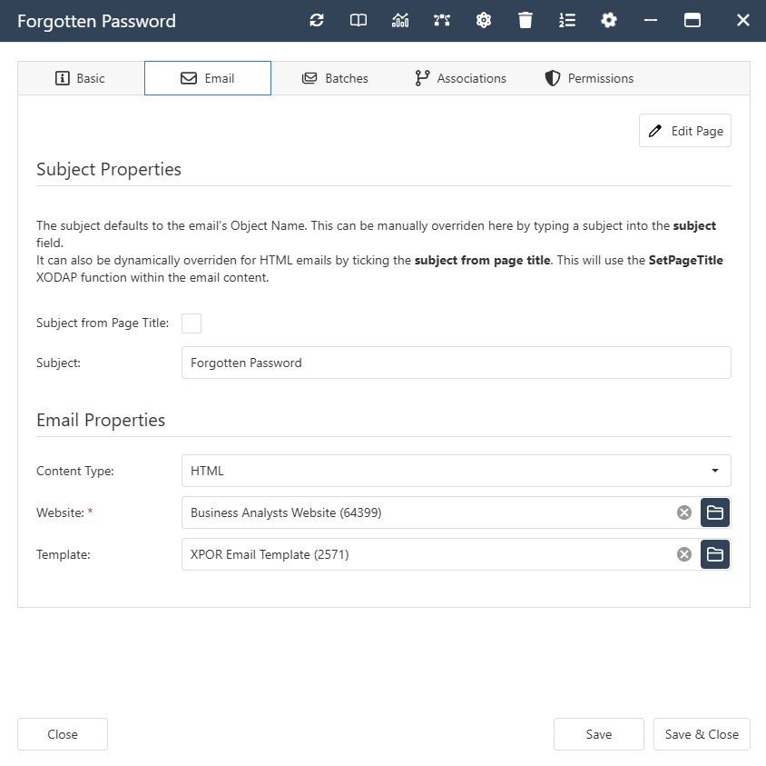Clear the Website field with the X icon
Image resolution: width=766 pixels, height=766 pixels.
click(683, 512)
